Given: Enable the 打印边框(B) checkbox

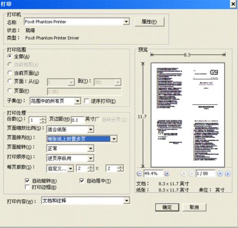Looking at the screenshot, I should point(27,187).
